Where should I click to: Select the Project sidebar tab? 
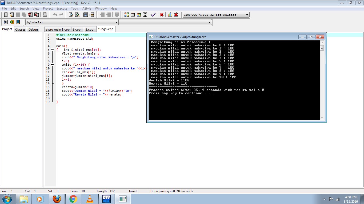point(7,29)
